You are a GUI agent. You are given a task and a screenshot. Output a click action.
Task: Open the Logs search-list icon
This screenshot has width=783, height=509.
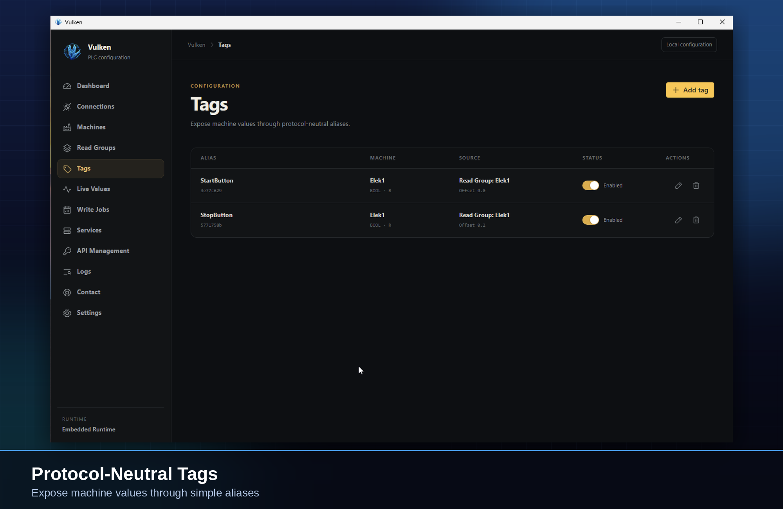pyautogui.click(x=67, y=272)
